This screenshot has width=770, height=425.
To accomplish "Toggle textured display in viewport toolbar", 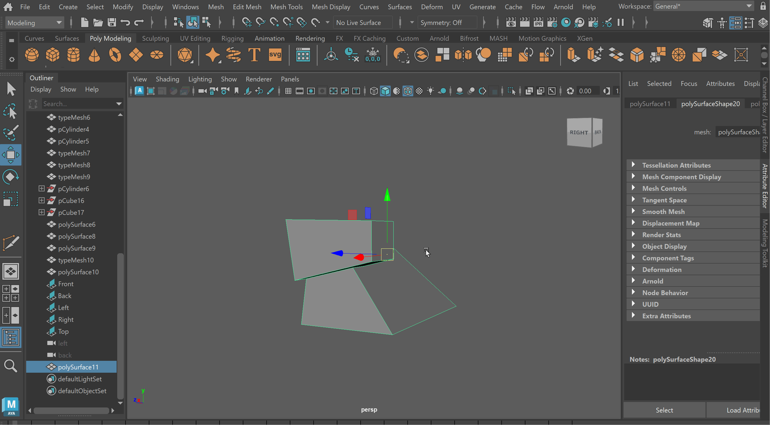I will (x=420, y=91).
